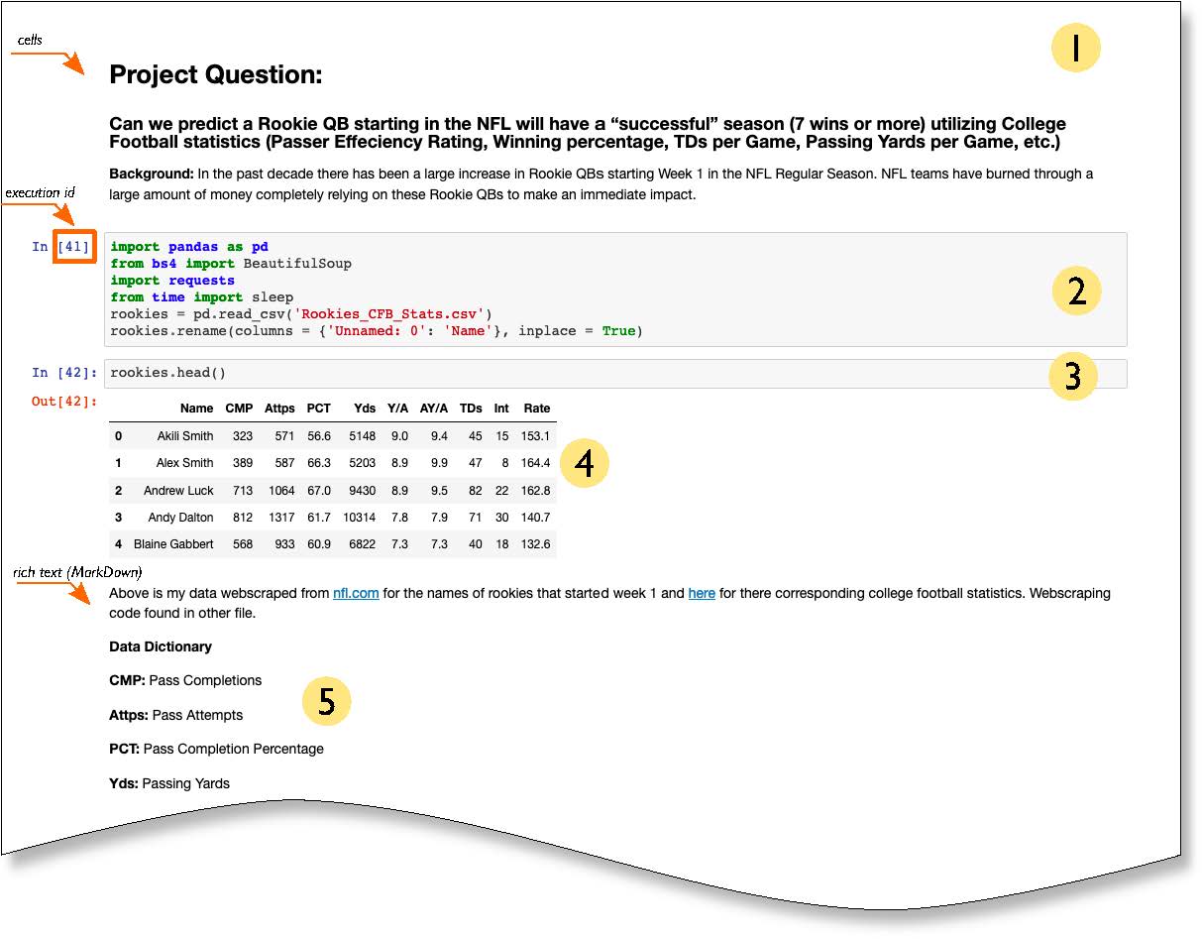Select the 'Alex Smith' table cell
This screenshot has width=1202, height=939.
(184, 463)
